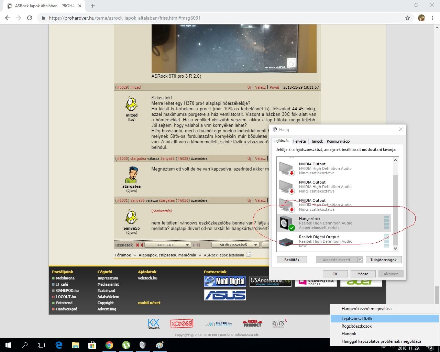This screenshot has width=440, height=352.
Task: Choose Rögzítőeszközök in context menu
Action: pyautogui.click(x=356, y=326)
